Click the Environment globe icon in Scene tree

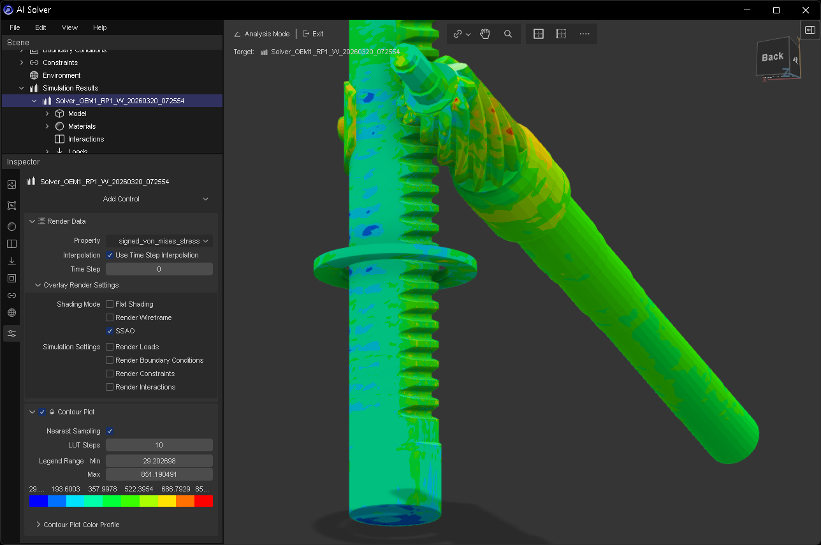pyautogui.click(x=34, y=75)
